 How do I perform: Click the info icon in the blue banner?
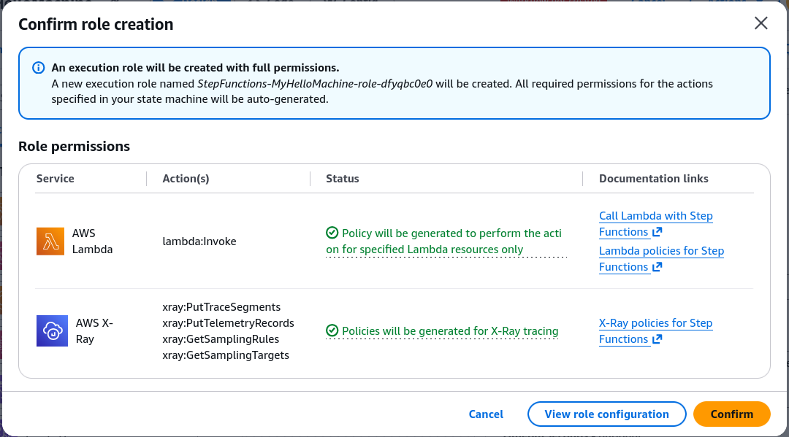tap(38, 68)
